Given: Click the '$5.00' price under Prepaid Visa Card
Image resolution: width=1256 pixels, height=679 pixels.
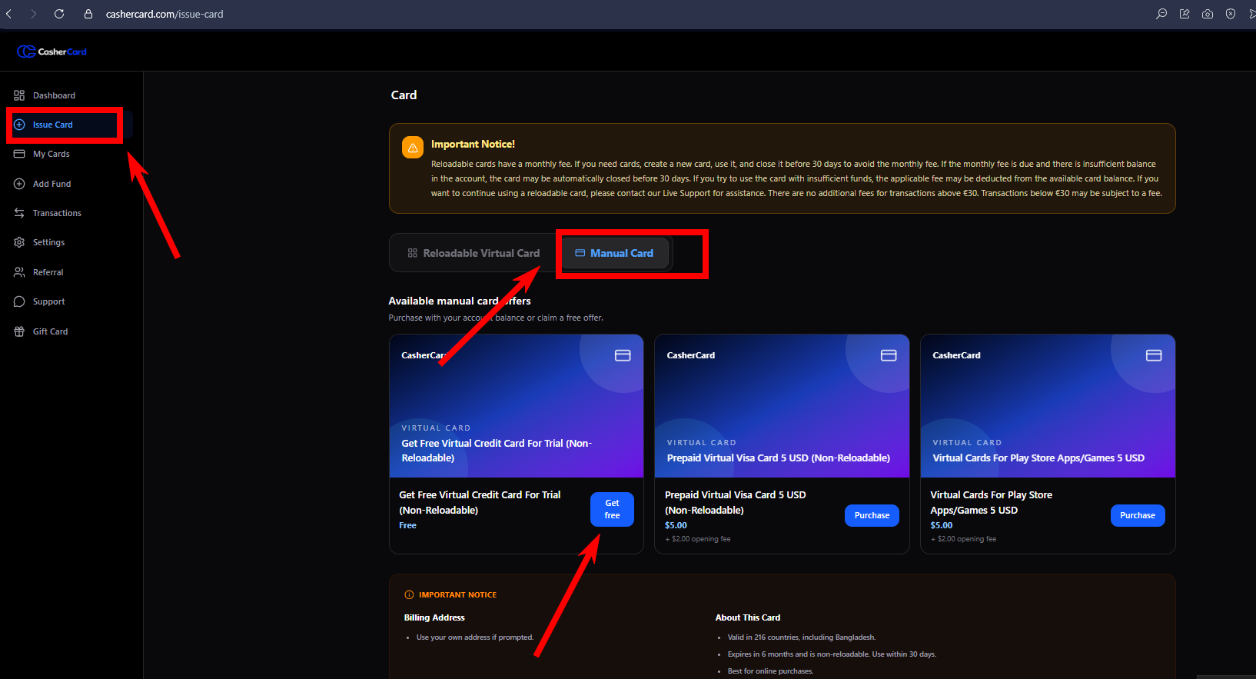Looking at the screenshot, I should [676, 525].
